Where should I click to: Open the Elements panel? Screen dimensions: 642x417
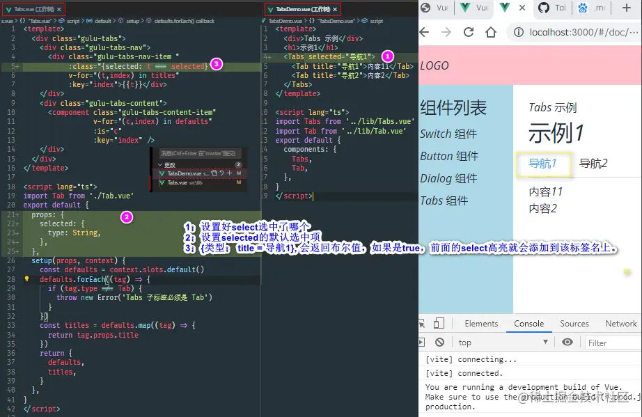(x=481, y=323)
